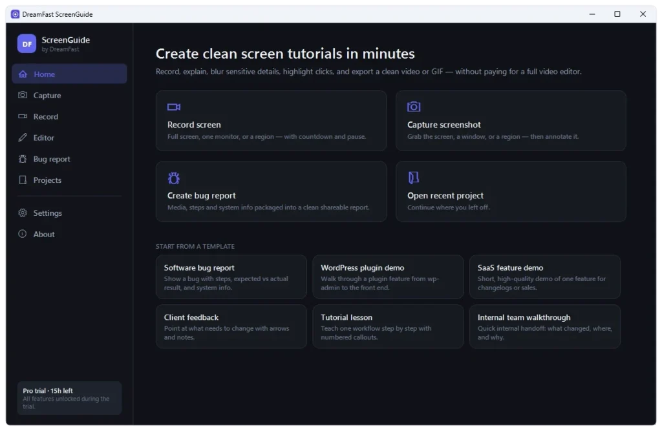Pick the SaaS feature demo template
Screen dimensions: 662x431
[544, 277]
